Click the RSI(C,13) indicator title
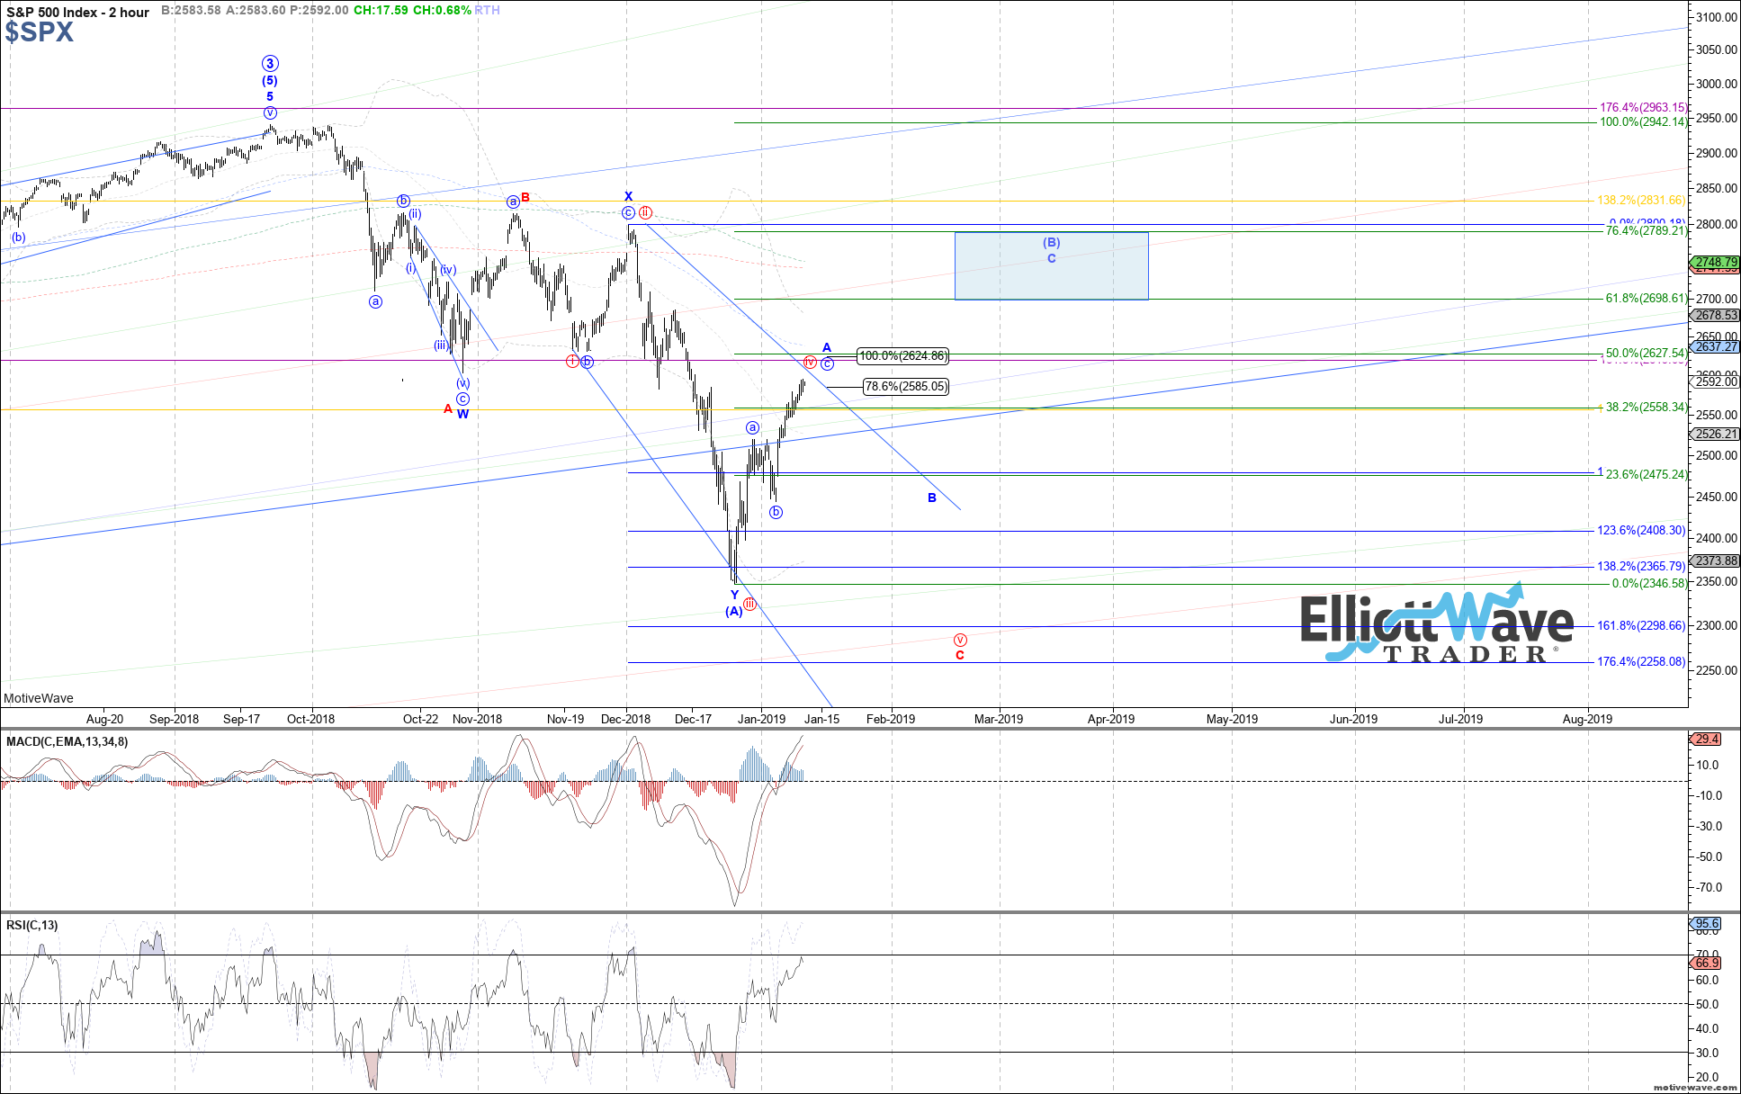 pos(32,925)
